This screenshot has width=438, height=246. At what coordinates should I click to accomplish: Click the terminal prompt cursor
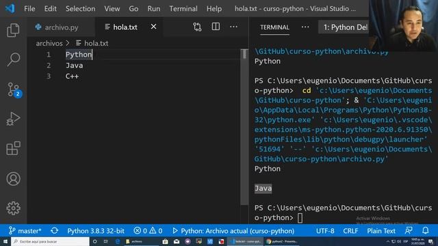[x=300, y=218]
